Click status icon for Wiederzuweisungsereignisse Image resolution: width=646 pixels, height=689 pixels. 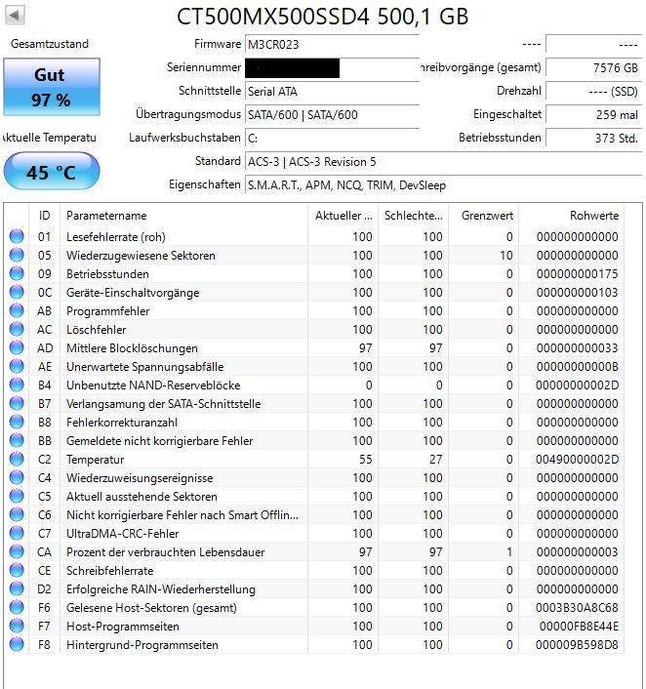coord(17,477)
